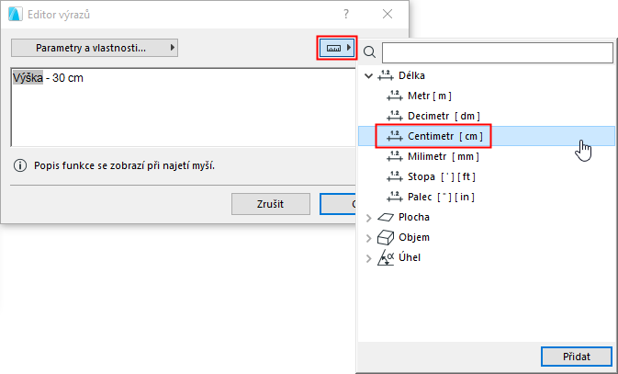The width and height of the screenshot is (618, 374).
Task: Click the Plocha area icon
Action: [386, 218]
